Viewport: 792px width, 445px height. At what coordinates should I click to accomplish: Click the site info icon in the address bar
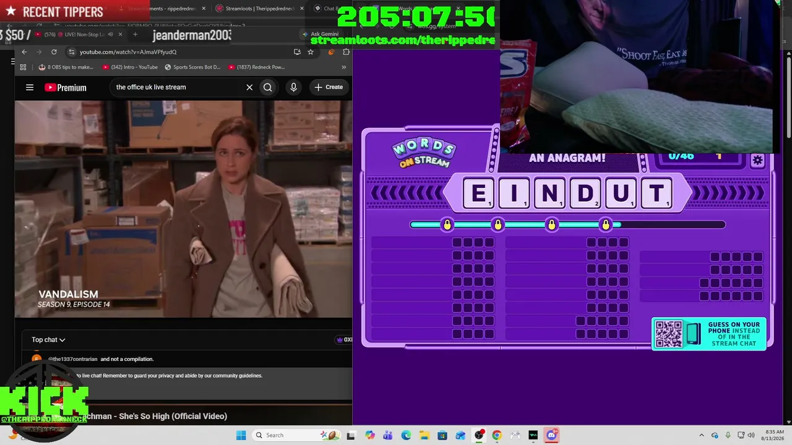[x=72, y=52]
